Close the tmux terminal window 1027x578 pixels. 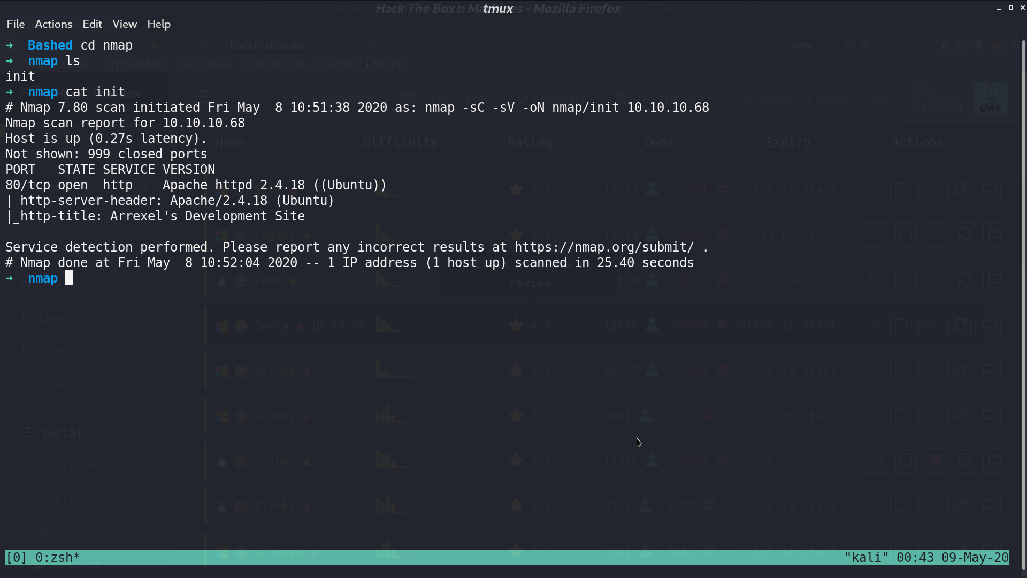point(1022,8)
